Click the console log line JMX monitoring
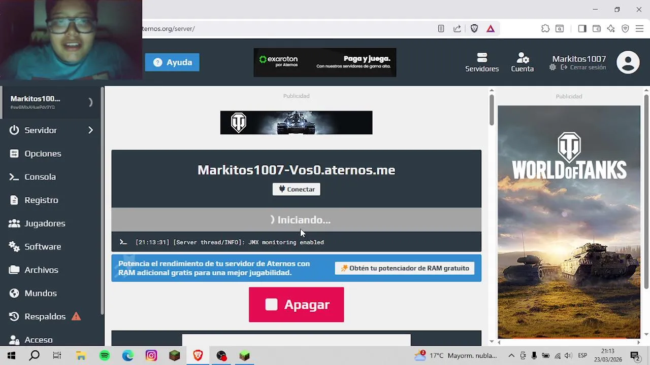 coord(230,242)
